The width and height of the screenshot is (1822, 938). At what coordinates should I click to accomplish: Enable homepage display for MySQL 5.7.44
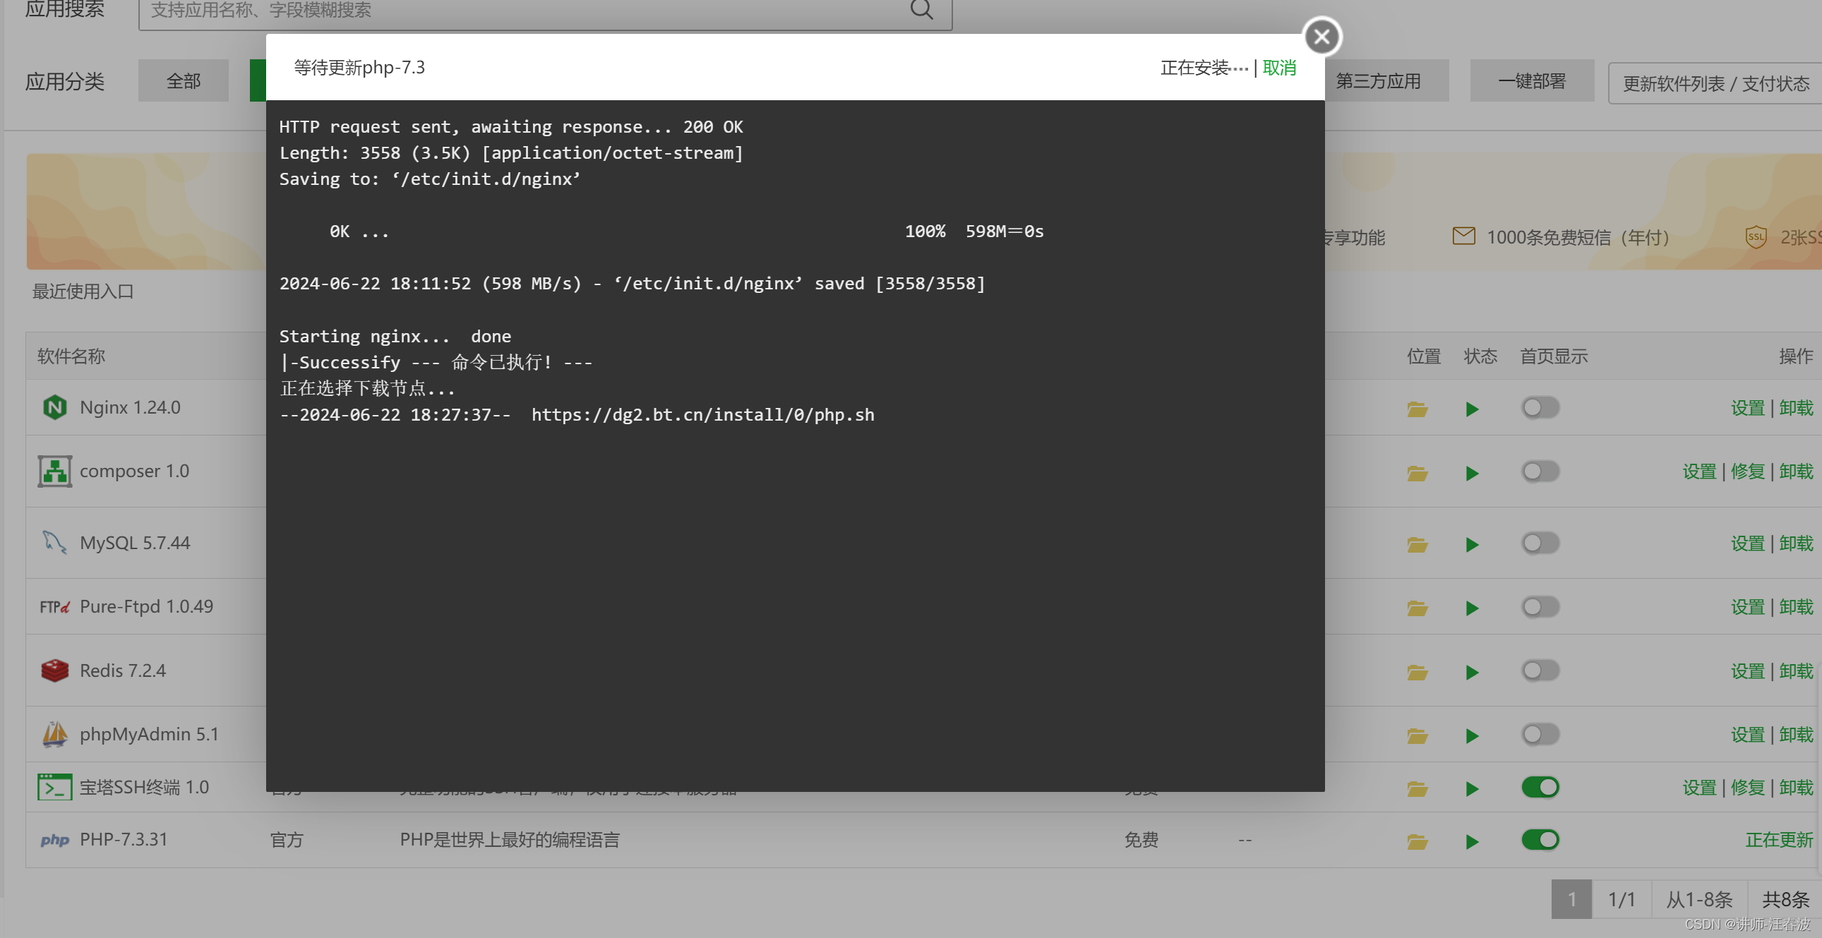[x=1540, y=543]
